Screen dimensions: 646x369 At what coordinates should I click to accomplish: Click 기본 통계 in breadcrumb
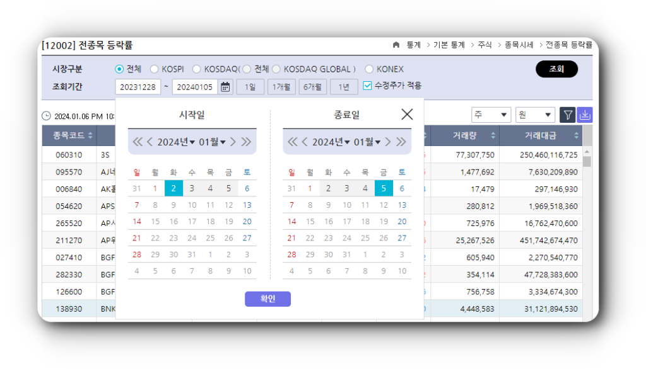coord(449,45)
